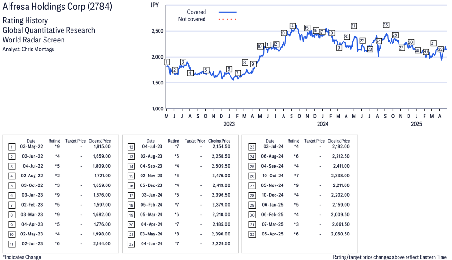Click the 2024 year label under the axis
This screenshot has width=452, height=260.
(x=323, y=124)
